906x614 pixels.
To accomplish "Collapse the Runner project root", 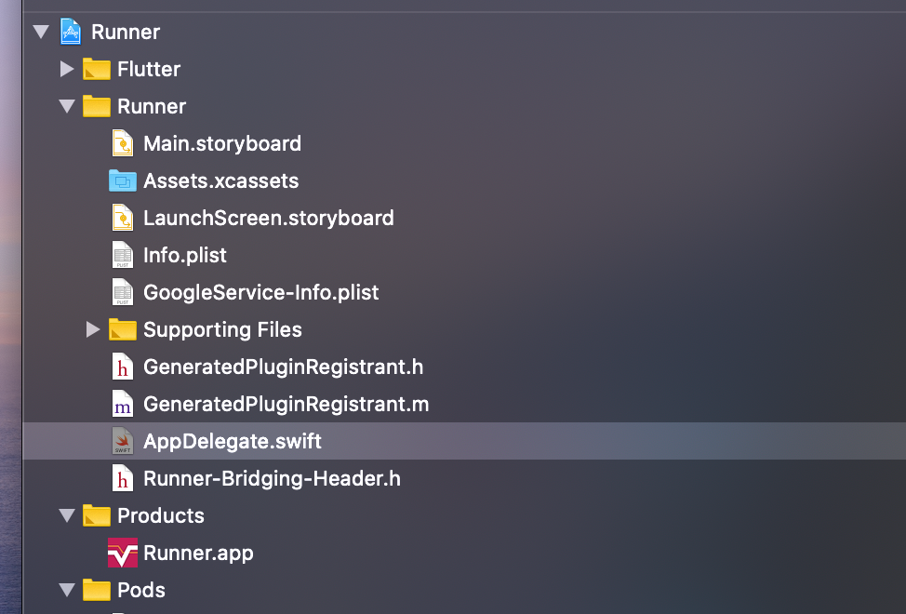I will point(40,31).
